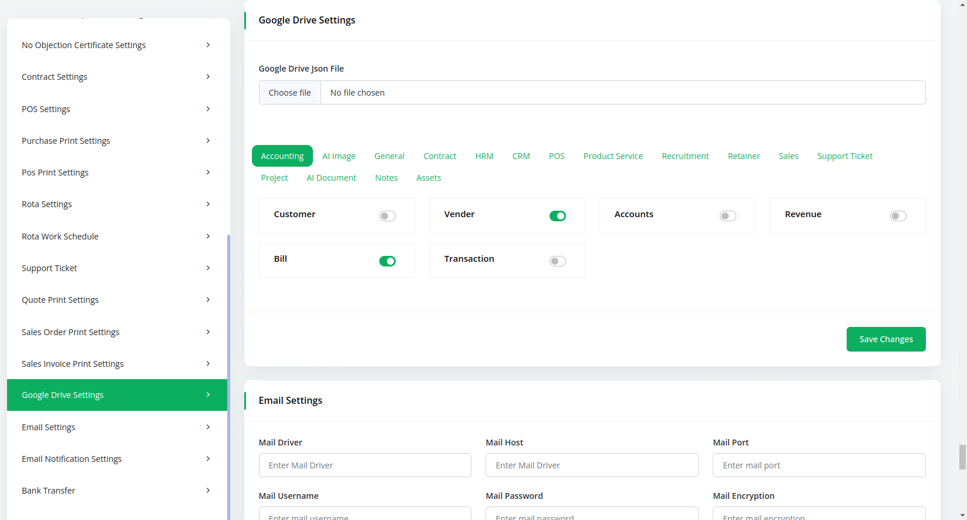Click the chevron next to Quote Print Settings

(x=208, y=300)
